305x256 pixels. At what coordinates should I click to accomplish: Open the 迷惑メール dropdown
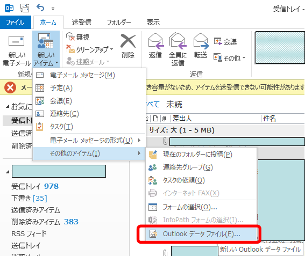(x=88, y=62)
